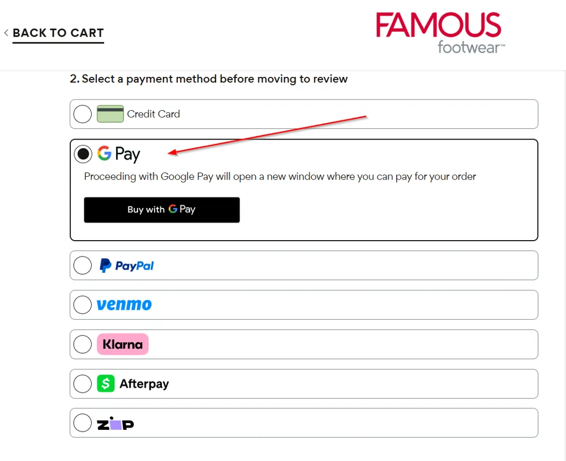
Task: Click the Buy with G Pay button
Action: click(x=162, y=210)
